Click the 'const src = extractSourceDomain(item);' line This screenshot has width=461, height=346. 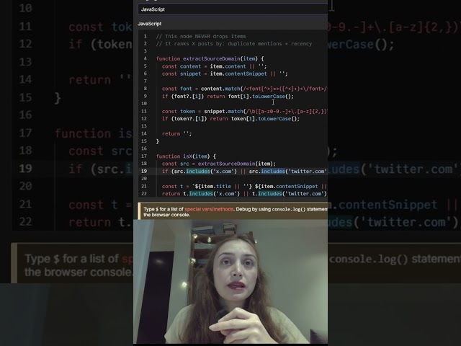tap(219, 164)
